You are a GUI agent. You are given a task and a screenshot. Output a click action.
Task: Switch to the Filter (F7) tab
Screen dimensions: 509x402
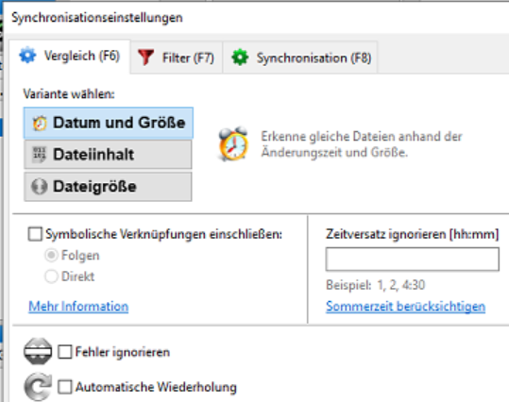[177, 58]
